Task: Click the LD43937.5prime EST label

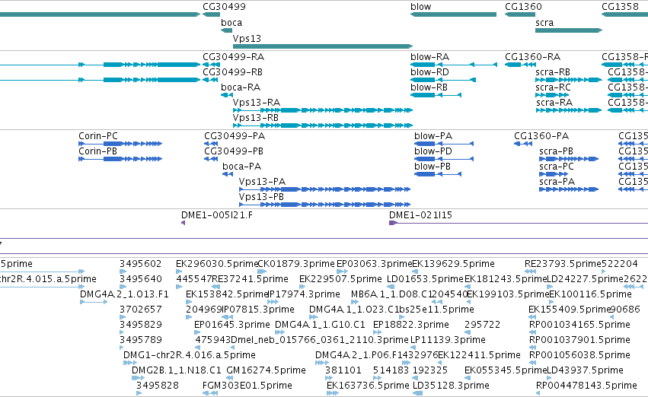Action: 586,370
